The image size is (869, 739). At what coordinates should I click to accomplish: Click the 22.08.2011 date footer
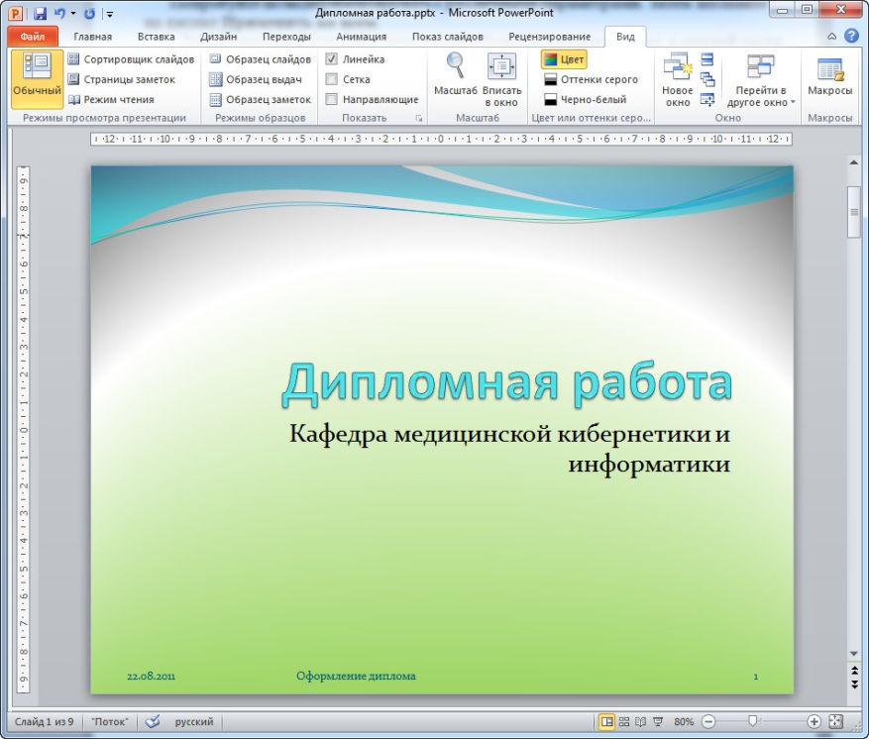pos(151,676)
